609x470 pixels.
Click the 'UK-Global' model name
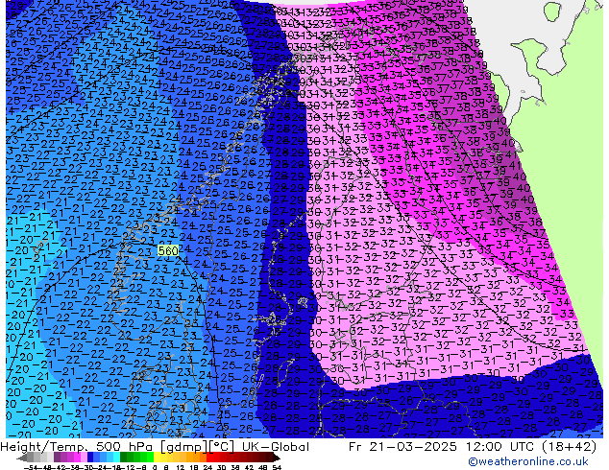coord(276,447)
